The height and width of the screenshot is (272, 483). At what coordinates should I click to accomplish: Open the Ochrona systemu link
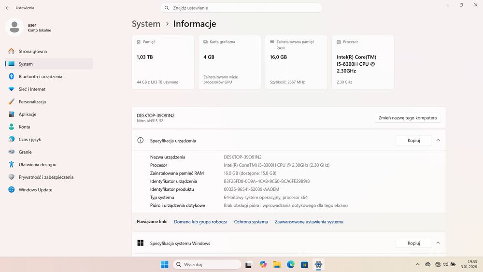click(x=251, y=222)
